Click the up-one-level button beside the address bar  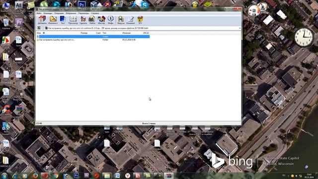click(x=39, y=28)
